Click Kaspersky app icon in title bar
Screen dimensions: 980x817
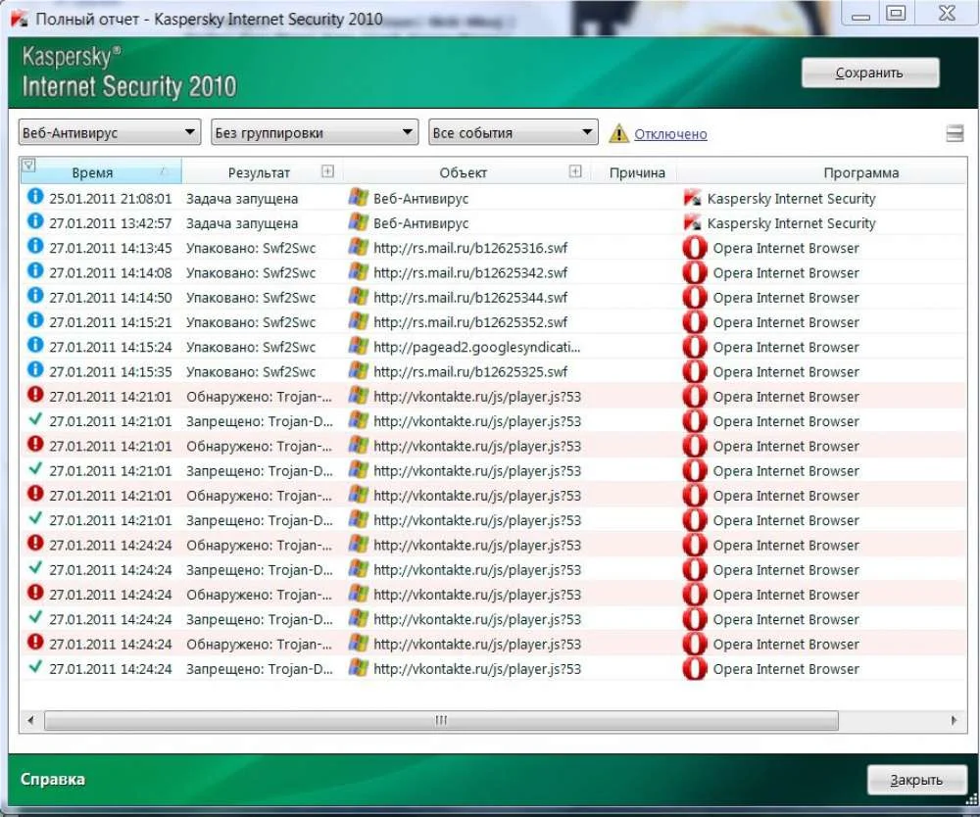point(20,19)
